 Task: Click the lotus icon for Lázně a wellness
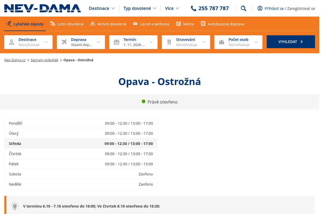(135, 24)
